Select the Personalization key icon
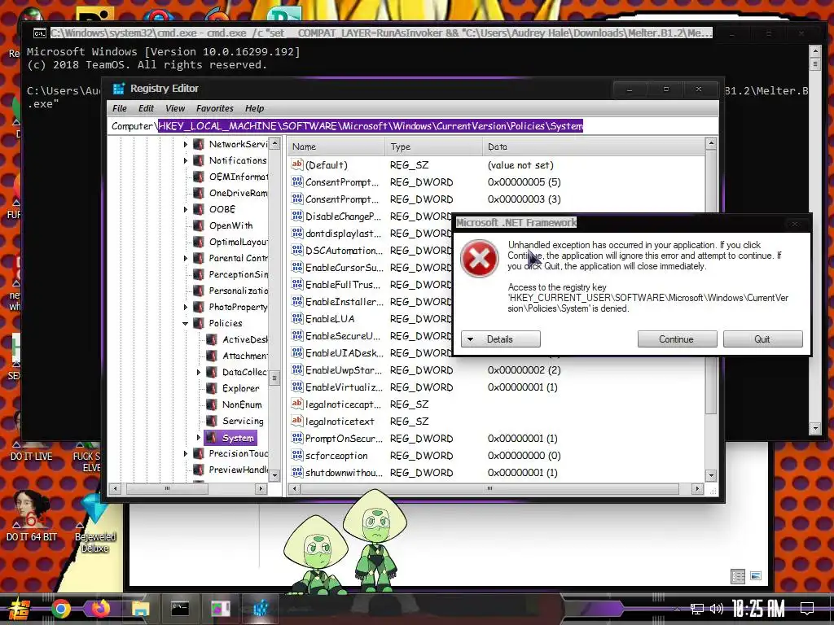Viewport: 834px width, 625px height. pos(199,291)
